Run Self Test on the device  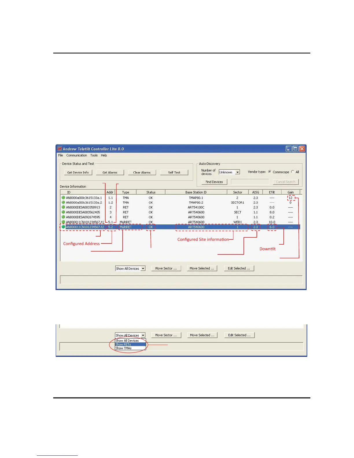click(x=174, y=172)
